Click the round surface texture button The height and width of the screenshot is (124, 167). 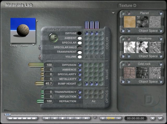click(x=53, y=38)
